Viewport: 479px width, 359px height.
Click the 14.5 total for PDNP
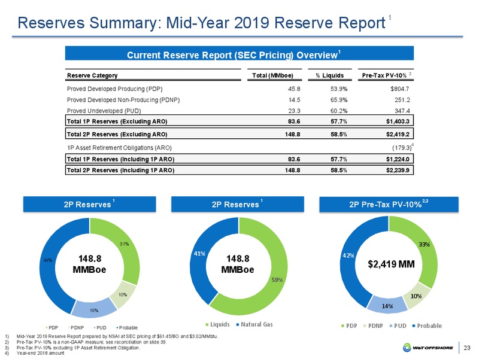pos(295,100)
